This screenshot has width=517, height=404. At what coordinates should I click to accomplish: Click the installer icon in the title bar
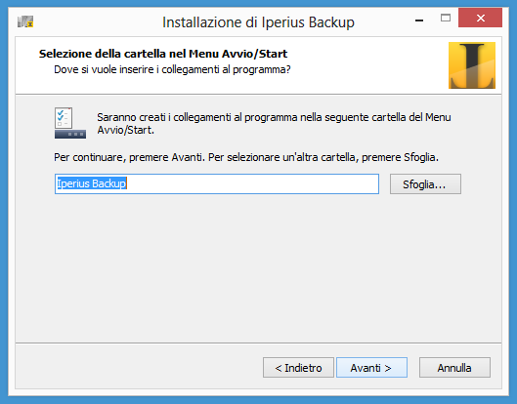coord(25,22)
